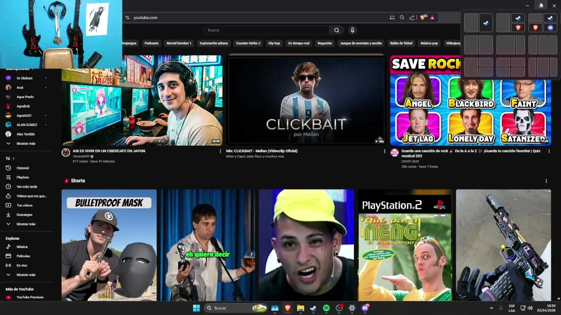Open the BULLETPROOF MASK short

[x=109, y=245]
